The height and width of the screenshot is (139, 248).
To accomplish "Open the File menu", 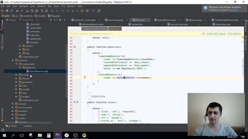I will pyautogui.click(x=3, y=6).
